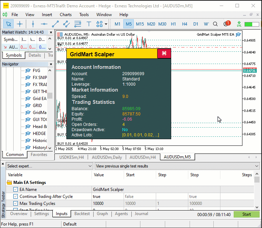
Task: Select the horizontal line tool
Action: pos(44,24)
